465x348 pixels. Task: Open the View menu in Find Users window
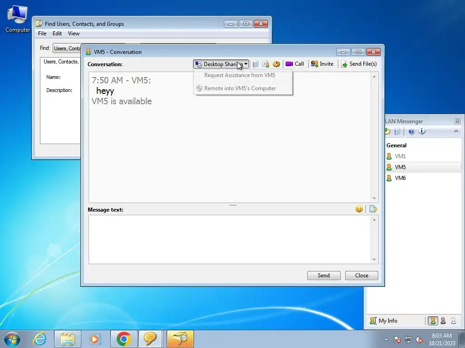click(74, 34)
